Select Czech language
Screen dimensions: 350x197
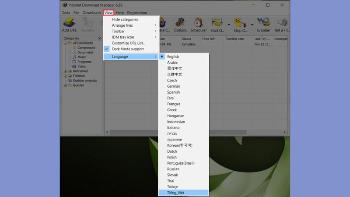[184, 81]
